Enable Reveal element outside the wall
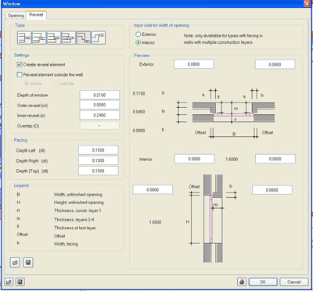 pyautogui.click(x=20, y=75)
